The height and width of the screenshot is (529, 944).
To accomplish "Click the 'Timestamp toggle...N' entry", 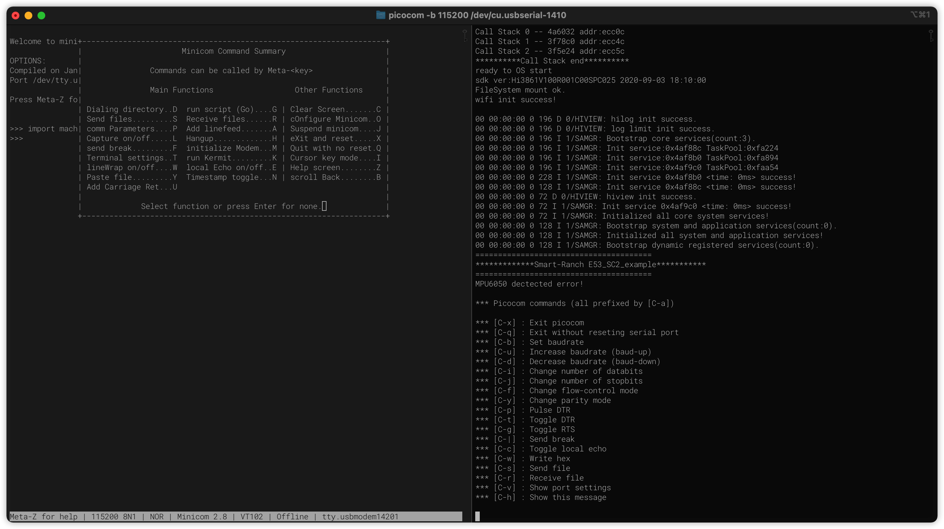I will click(231, 177).
